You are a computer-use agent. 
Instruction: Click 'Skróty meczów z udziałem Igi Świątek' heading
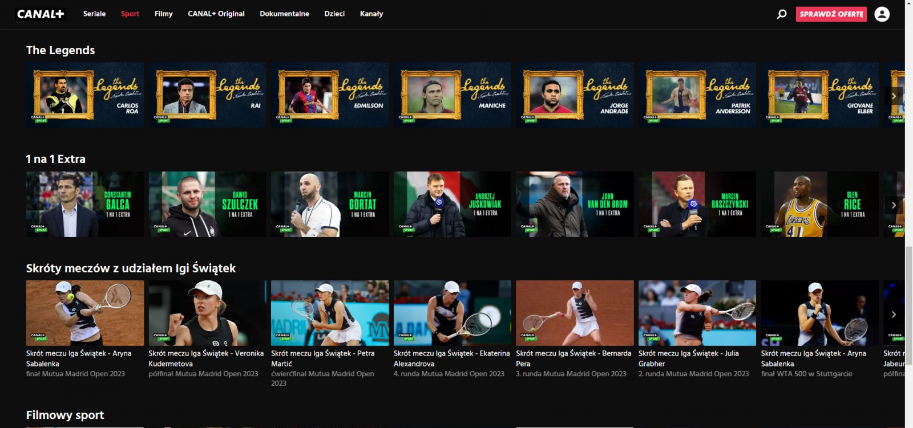[131, 268]
